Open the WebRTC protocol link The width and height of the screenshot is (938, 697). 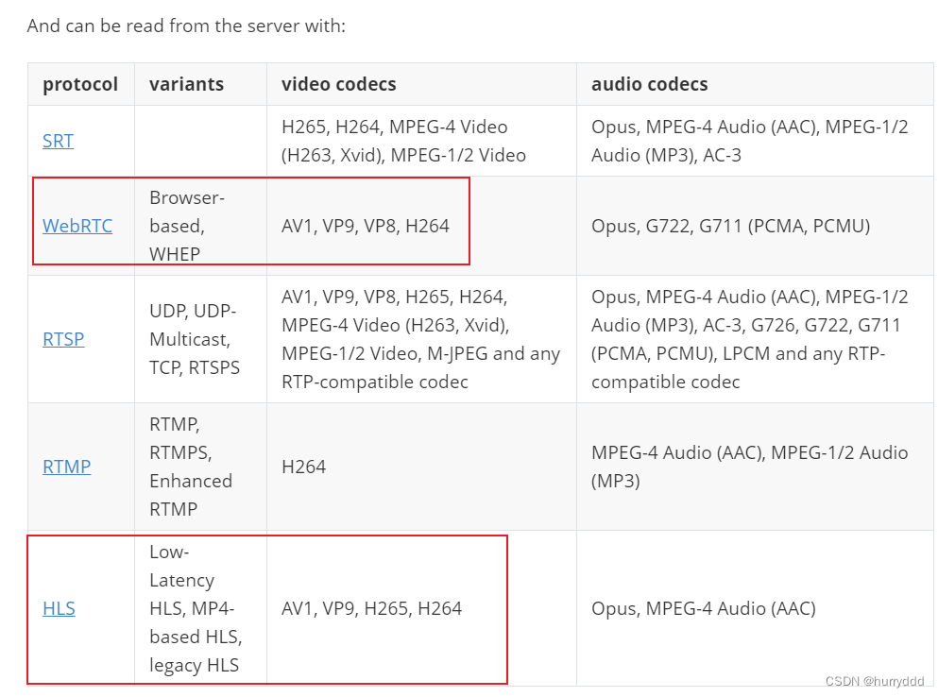click(x=77, y=226)
